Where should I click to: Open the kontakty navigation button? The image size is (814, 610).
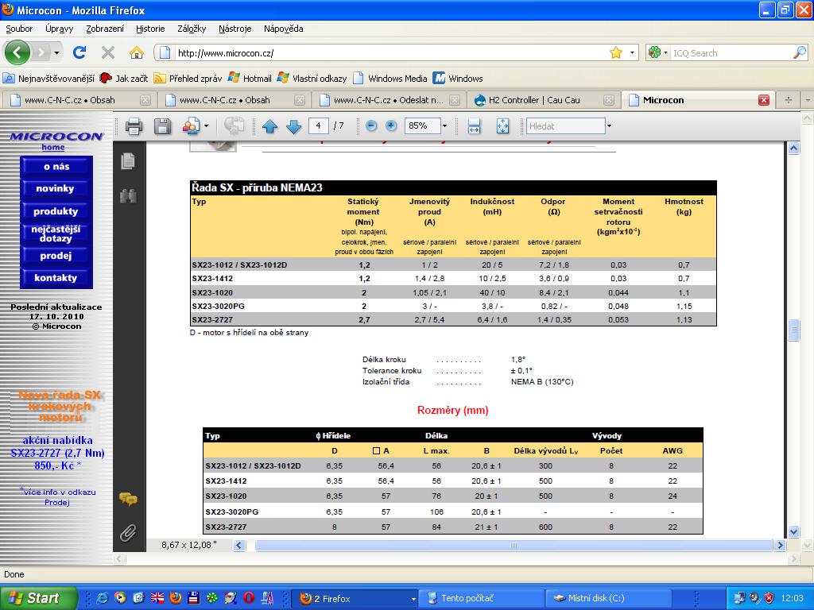tap(56, 278)
